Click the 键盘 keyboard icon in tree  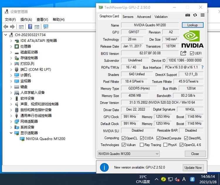tap(16, 87)
